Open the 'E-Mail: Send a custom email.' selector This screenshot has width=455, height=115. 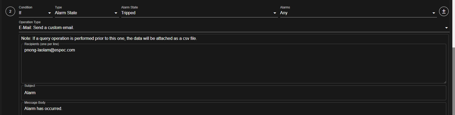(234, 28)
